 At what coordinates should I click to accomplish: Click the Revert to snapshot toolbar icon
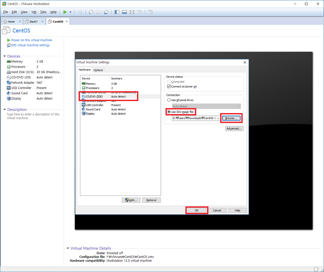pyautogui.click(x=99, y=12)
